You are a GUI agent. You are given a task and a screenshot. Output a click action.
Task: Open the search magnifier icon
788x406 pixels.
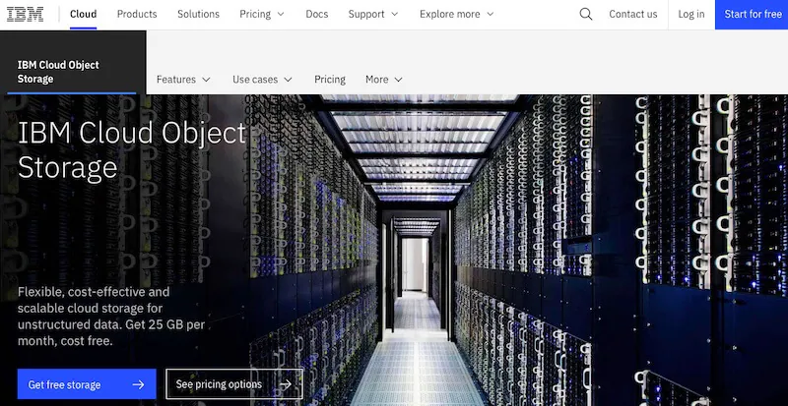coord(585,14)
